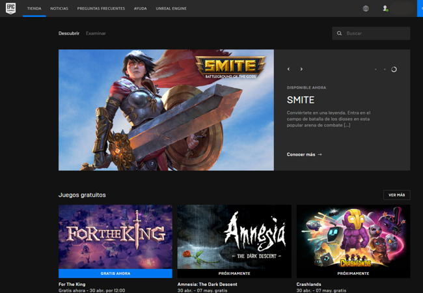Click the SMITE description paragraph
Screen dimensions: 423x293
[328, 119]
